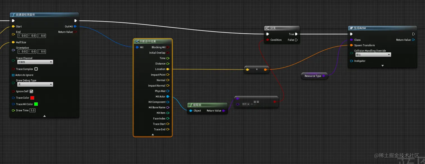Toggle the Ignore Self checkbox
Image resolution: width=425 pixels, height=164 pixels.
click(x=31, y=91)
